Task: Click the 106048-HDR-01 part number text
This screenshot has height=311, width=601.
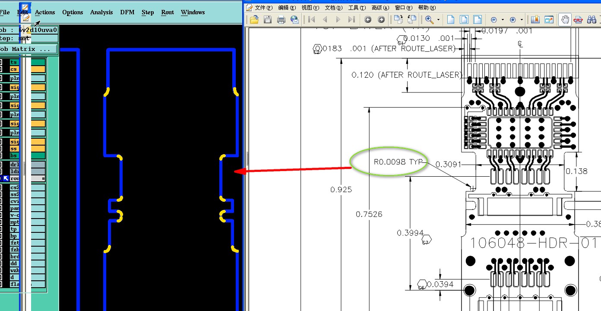Action: [534, 243]
